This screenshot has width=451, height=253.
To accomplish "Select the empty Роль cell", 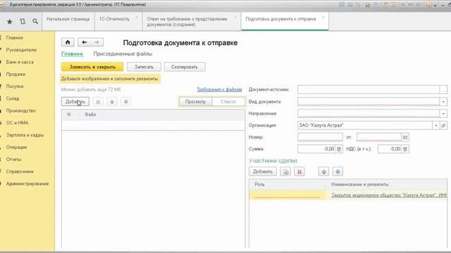I will pos(288,195).
